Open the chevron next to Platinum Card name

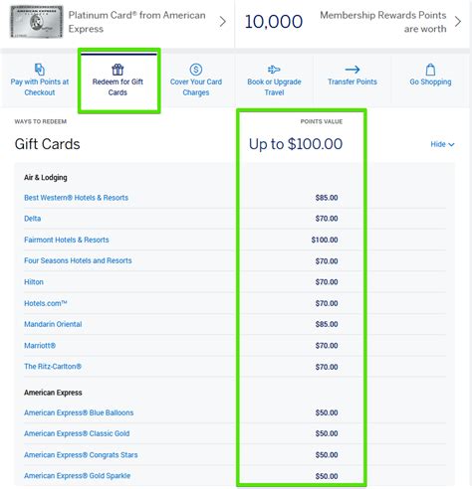click(x=223, y=22)
